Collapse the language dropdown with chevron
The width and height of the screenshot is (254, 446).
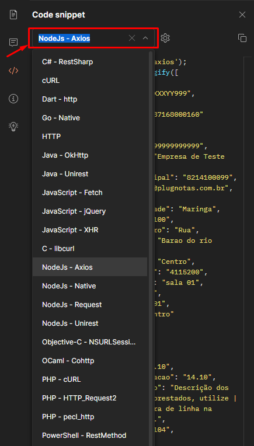[145, 38]
